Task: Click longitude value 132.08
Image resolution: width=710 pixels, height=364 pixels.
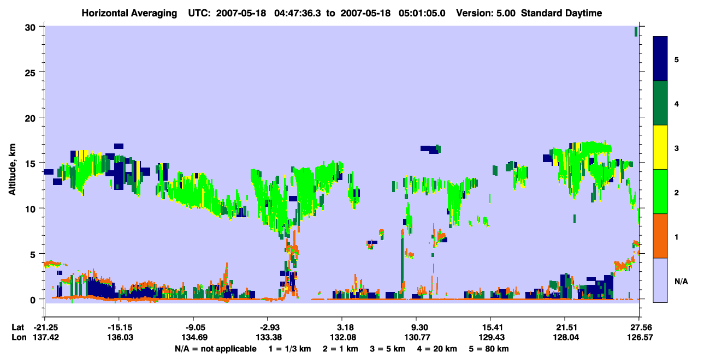Action: [342, 337]
